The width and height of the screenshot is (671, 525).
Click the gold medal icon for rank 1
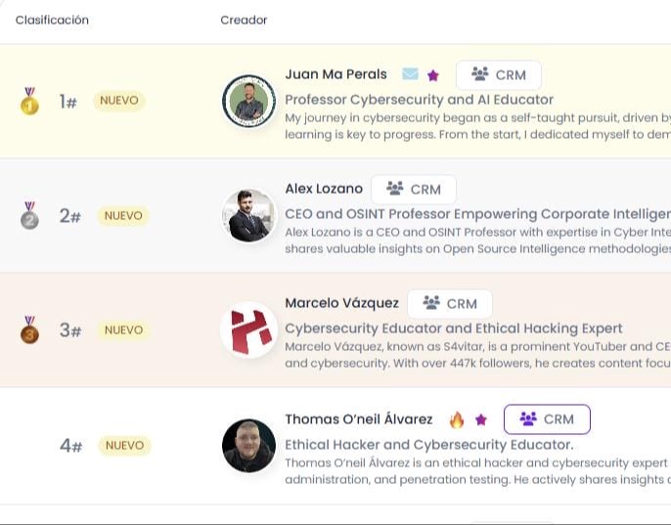point(29,102)
